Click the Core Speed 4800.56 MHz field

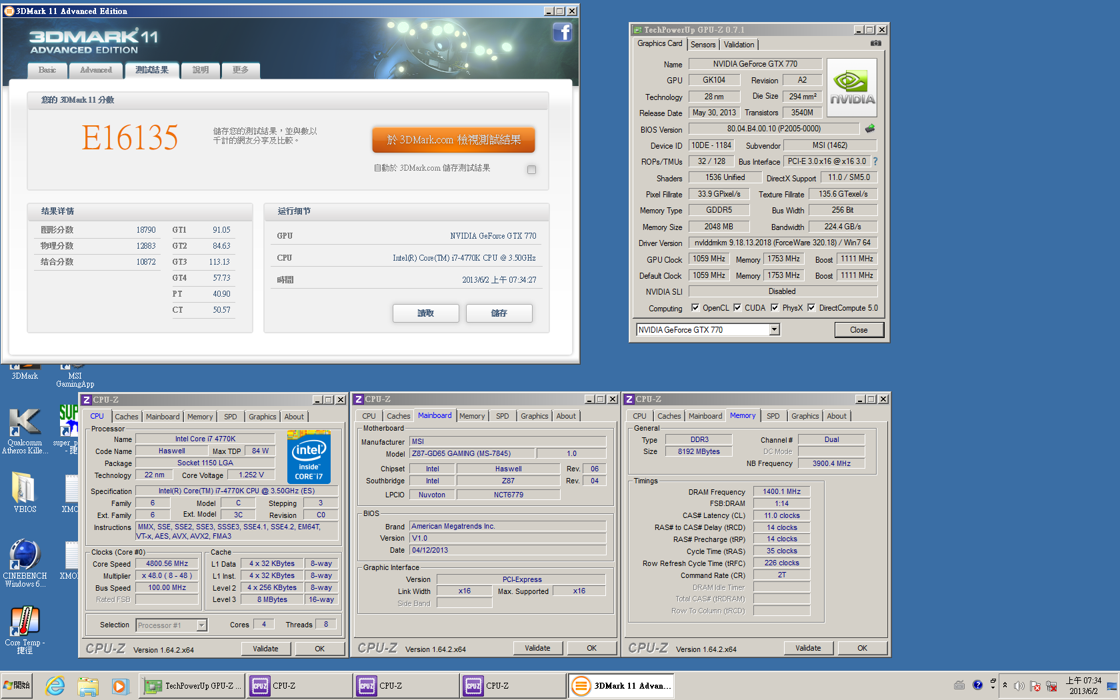(167, 563)
